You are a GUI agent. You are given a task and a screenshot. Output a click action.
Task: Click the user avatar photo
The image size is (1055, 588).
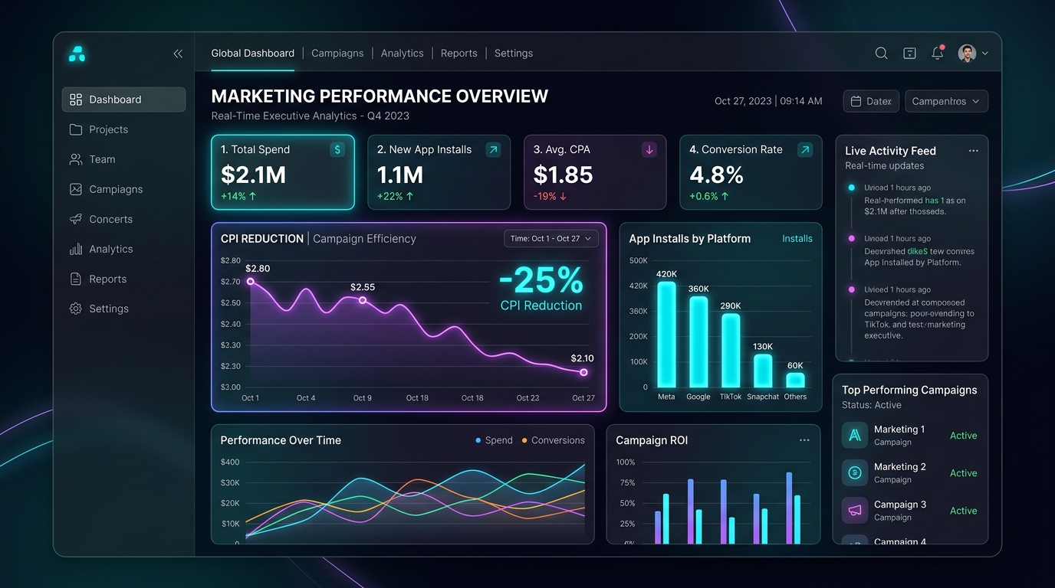click(x=967, y=53)
